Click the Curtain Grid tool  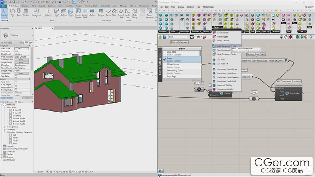(x=85, y=13)
